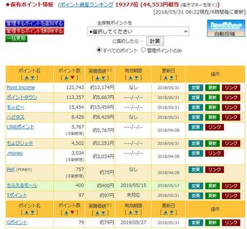247x229 pixels.
Task: Open the ポイントタウン link
Action: point(22,97)
